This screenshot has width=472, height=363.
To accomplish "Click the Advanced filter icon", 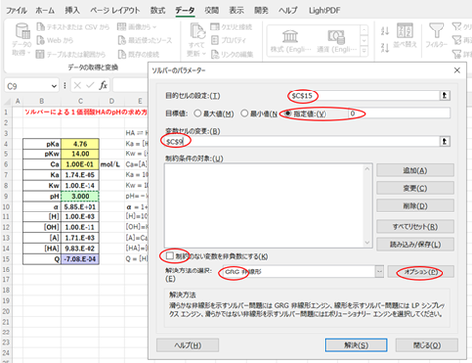I will pyautogui.click(x=457, y=54).
